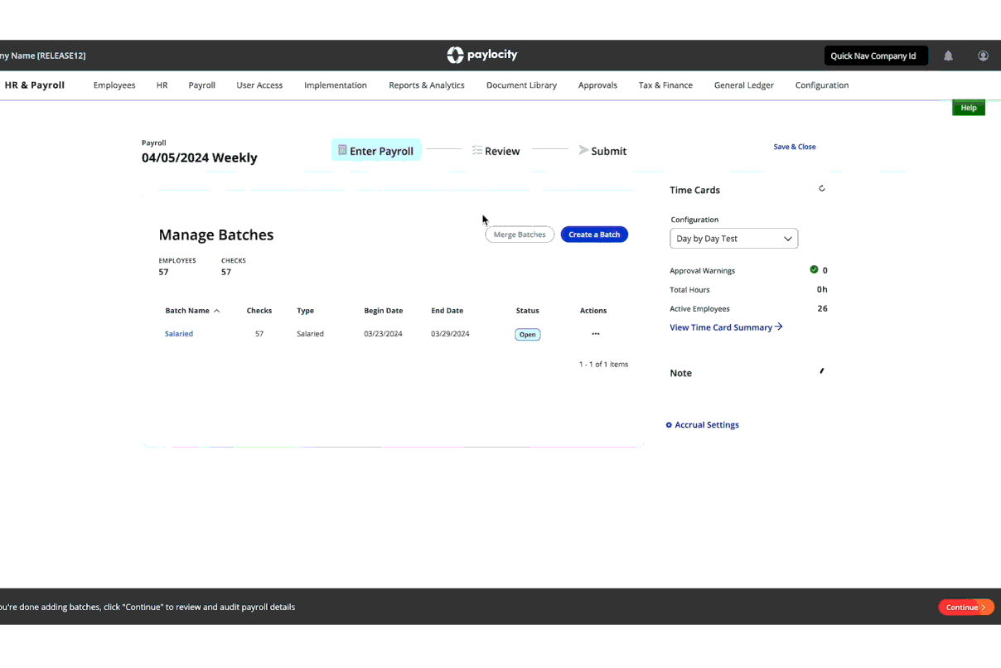Click the End Date column header
The image size is (1001, 668).
(447, 311)
